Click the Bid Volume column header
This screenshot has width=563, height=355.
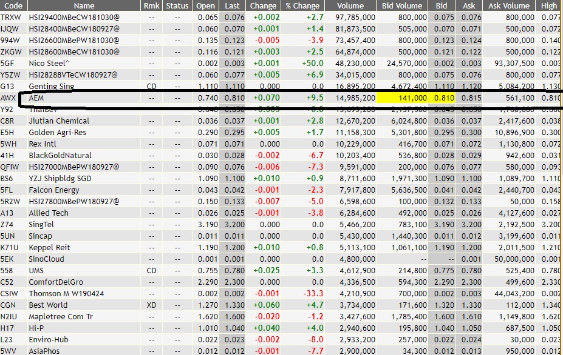tap(402, 5)
